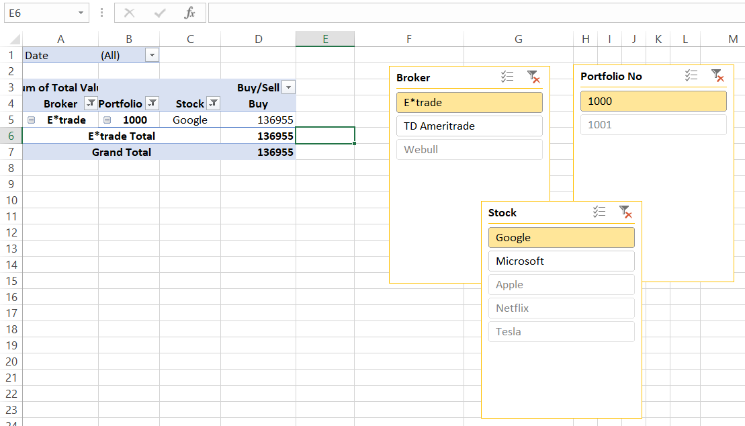
Task: Collapse the 1000 portfolio group
Action: coord(107,120)
